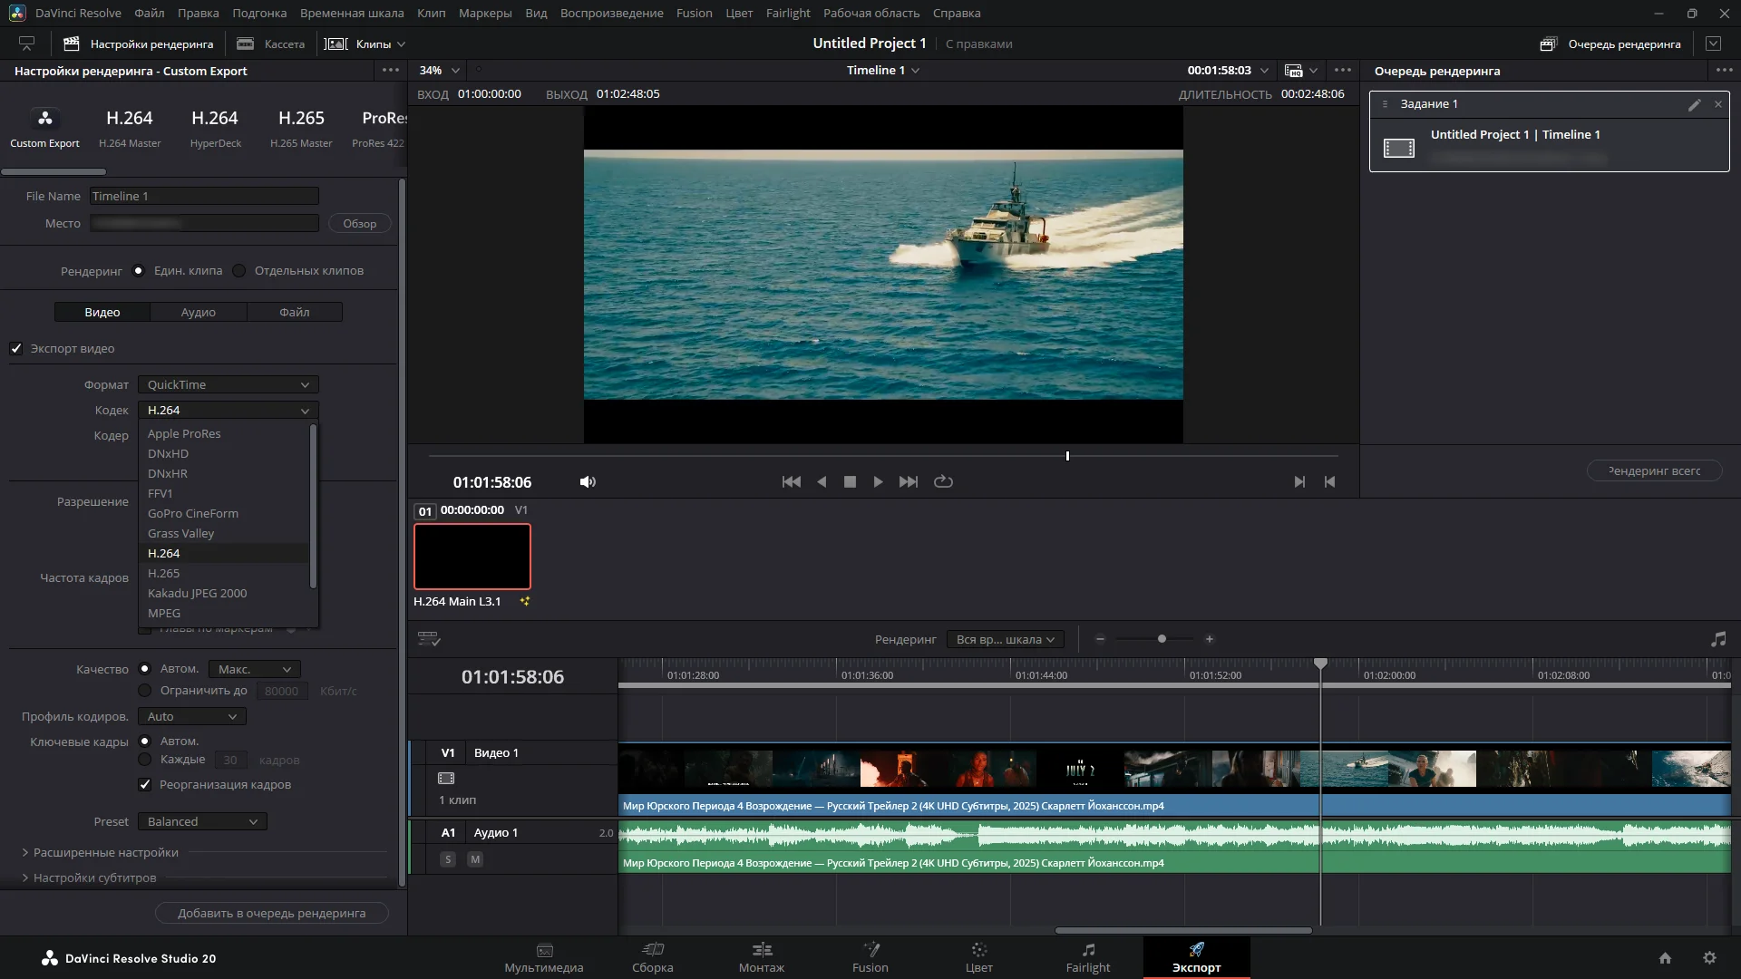This screenshot has width=1741, height=979.
Task: Select Отдельных клипов render radio button
Action: [x=239, y=270]
